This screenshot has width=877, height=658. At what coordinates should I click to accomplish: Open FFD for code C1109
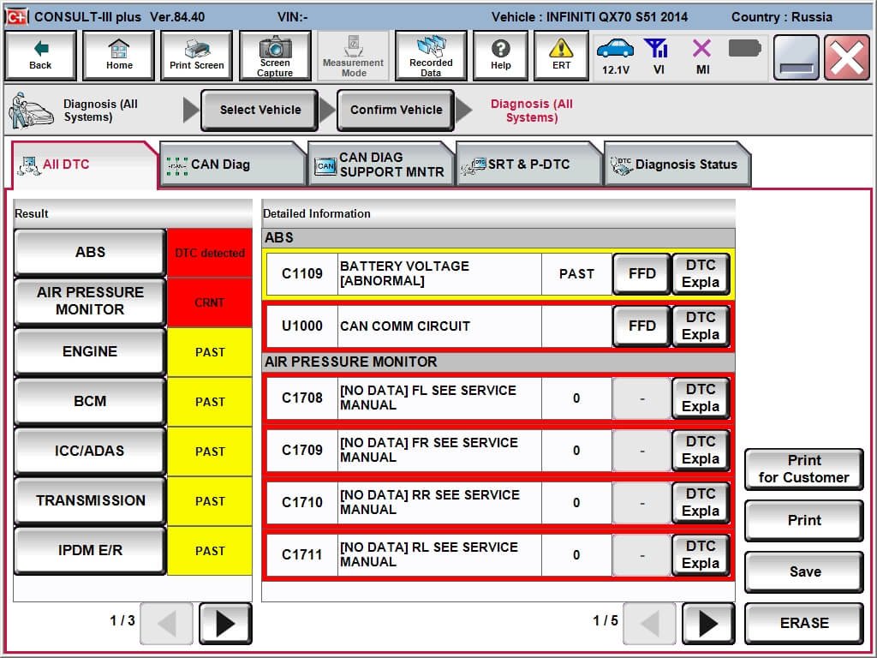tap(641, 273)
